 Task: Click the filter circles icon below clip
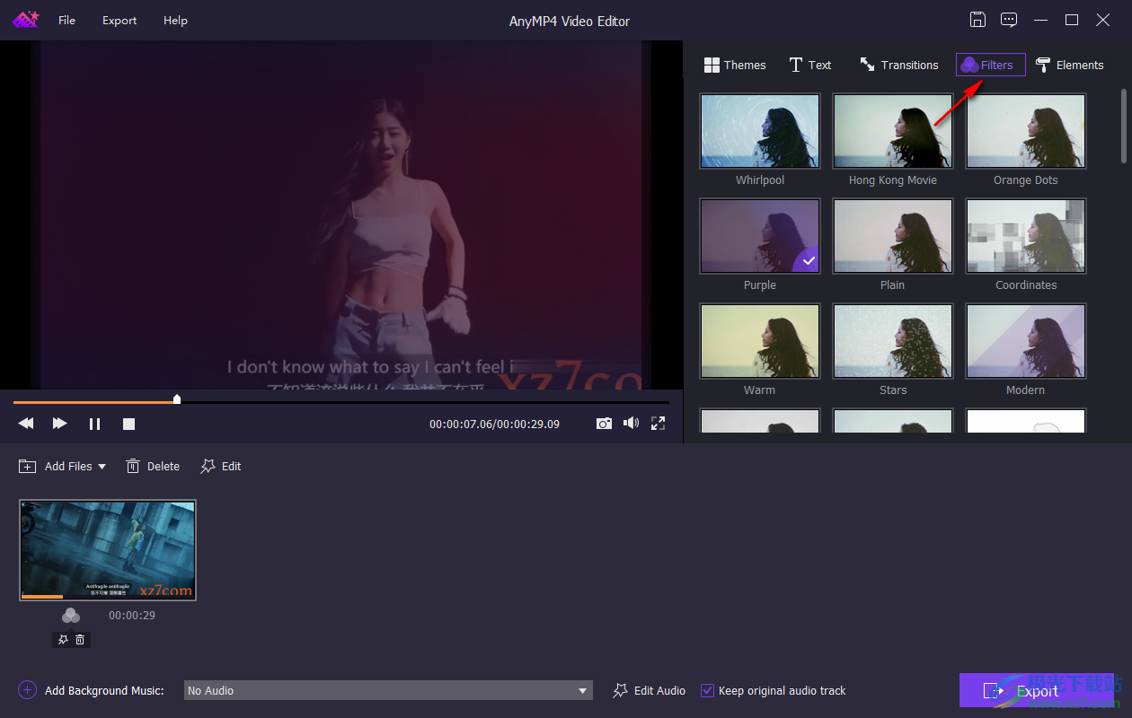click(71, 616)
